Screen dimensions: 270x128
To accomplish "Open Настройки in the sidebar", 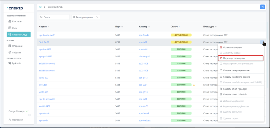I will 17,120.
